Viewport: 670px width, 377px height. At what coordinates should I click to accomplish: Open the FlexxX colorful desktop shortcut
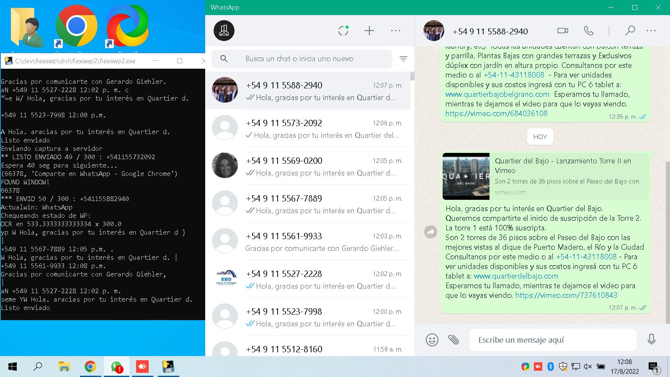[x=127, y=29]
